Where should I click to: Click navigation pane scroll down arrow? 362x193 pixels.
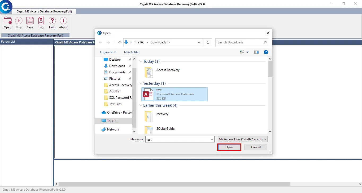134,131
